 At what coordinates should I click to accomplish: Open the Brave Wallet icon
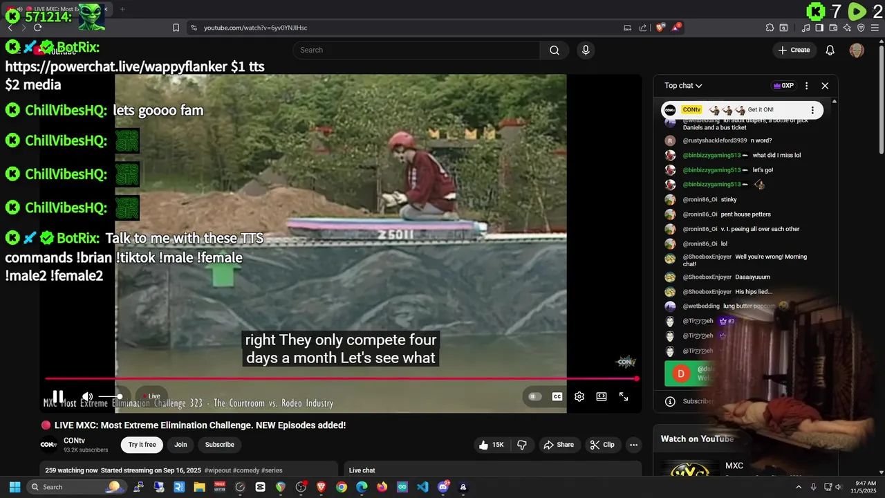pos(833,28)
